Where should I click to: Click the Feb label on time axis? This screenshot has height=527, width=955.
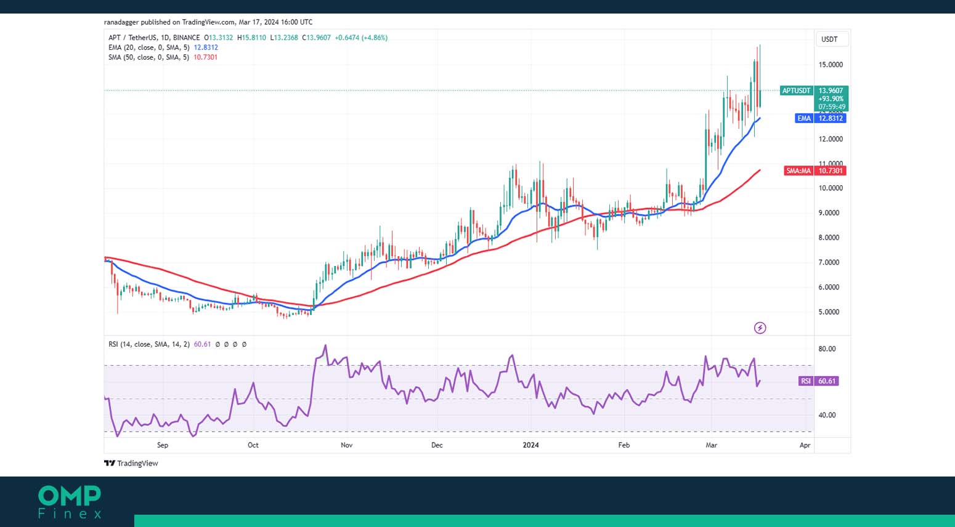pos(624,445)
